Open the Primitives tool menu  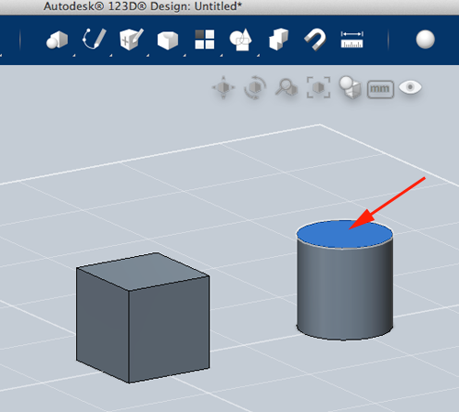pyautogui.click(x=57, y=39)
